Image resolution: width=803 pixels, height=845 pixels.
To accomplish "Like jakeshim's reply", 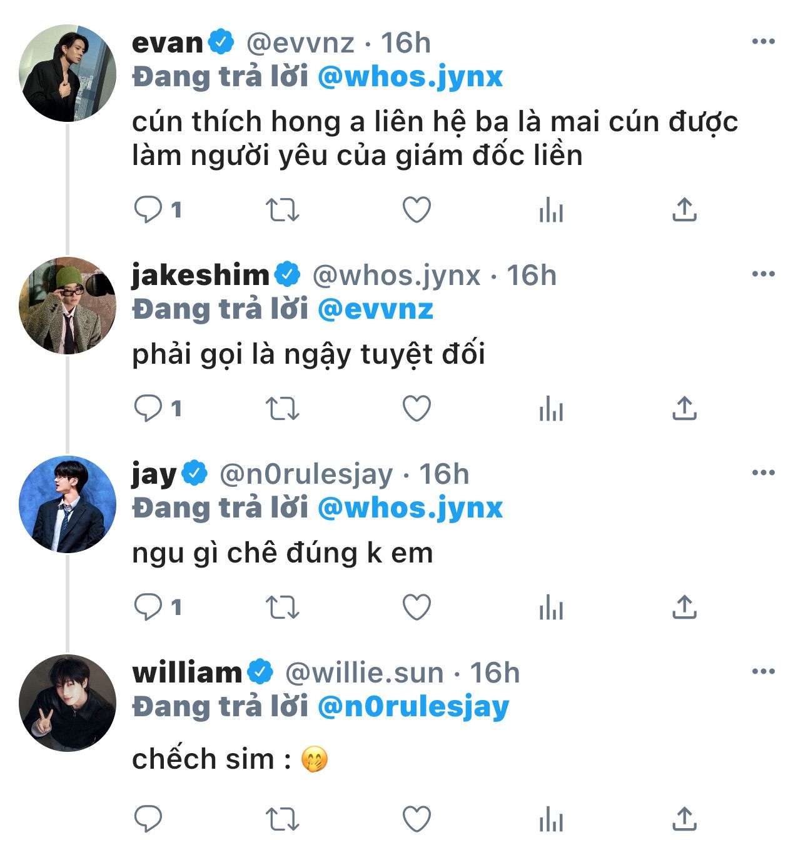I will click(x=417, y=409).
